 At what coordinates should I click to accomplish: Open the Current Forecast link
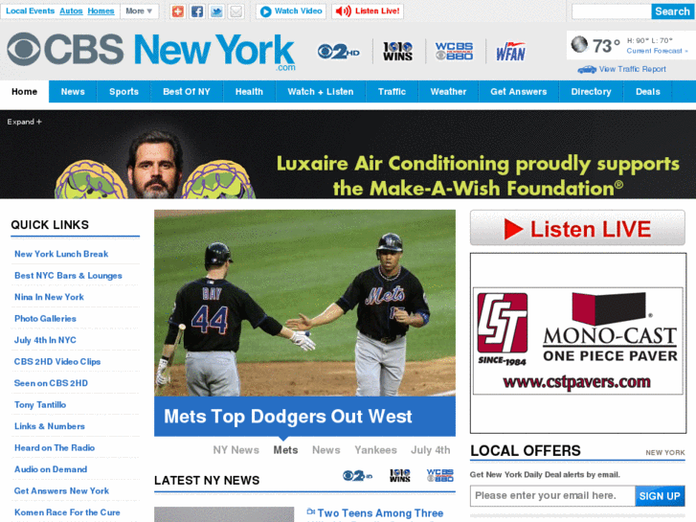[x=657, y=51]
